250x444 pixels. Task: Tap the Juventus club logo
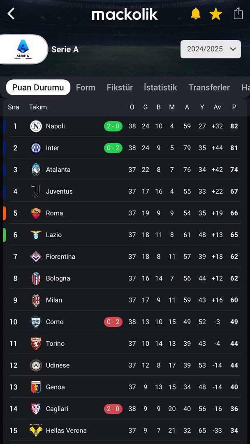tap(36, 192)
